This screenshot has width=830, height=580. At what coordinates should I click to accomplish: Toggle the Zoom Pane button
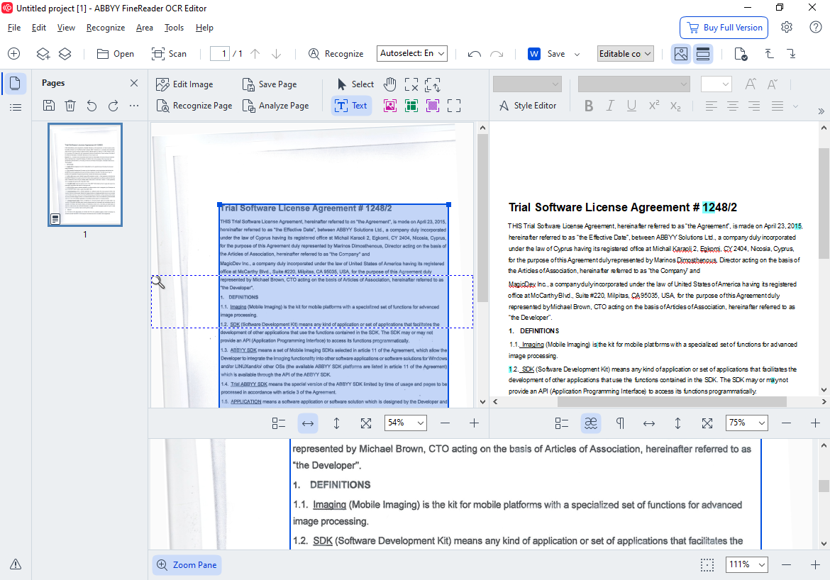[x=187, y=564]
